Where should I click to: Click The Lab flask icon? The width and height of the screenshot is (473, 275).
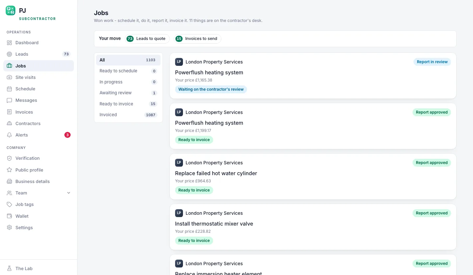point(9,268)
